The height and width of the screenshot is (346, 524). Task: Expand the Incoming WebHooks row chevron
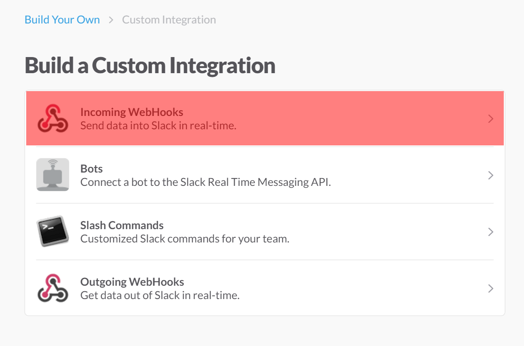point(490,119)
